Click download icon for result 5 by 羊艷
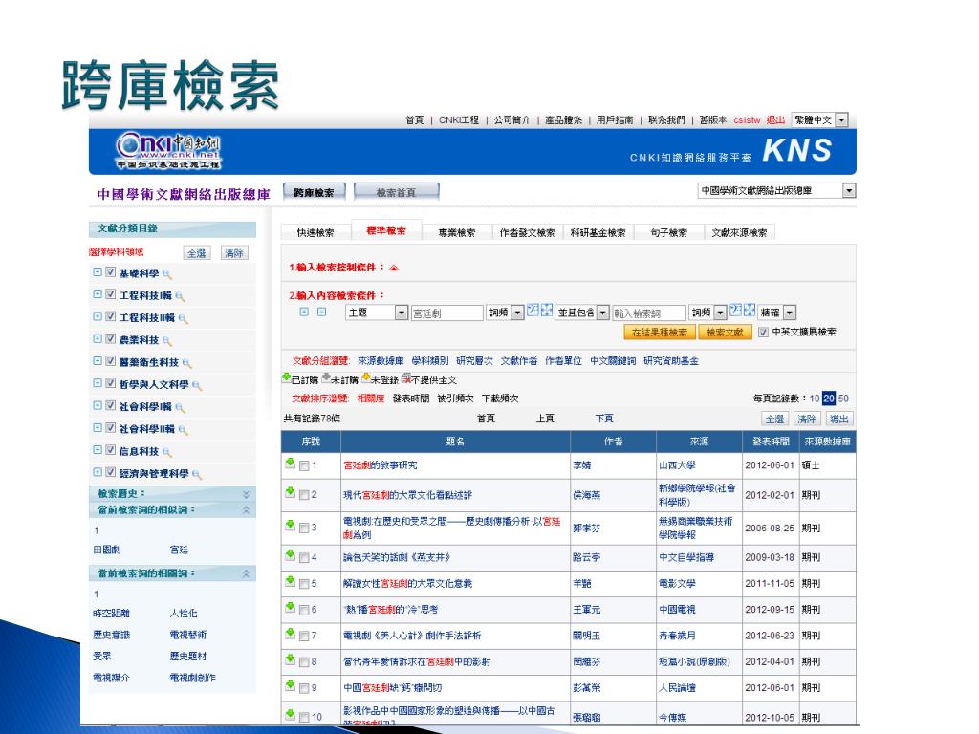 pyautogui.click(x=291, y=581)
